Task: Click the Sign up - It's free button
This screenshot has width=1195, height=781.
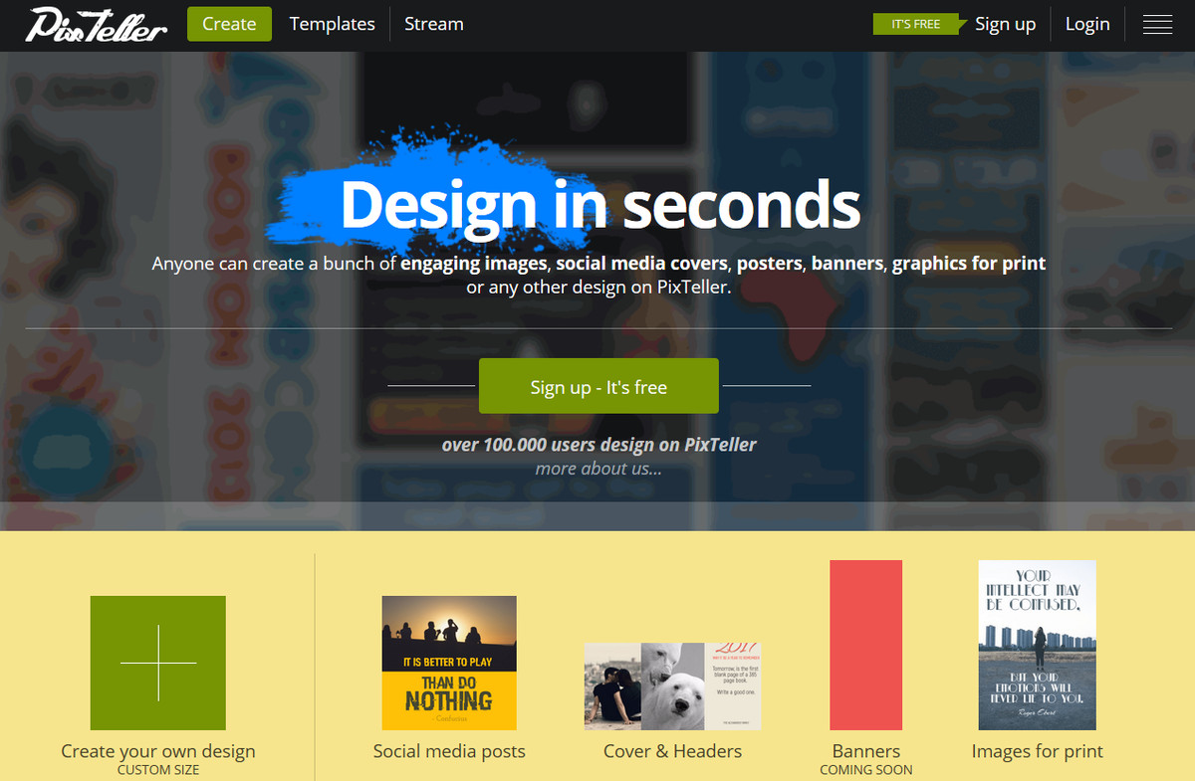Action: (x=598, y=386)
